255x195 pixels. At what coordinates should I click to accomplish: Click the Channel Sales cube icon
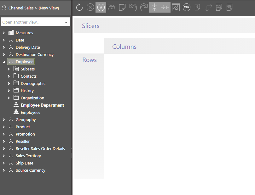click(x=4, y=8)
